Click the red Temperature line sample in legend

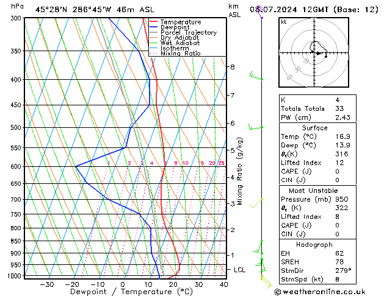pos(153,22)
